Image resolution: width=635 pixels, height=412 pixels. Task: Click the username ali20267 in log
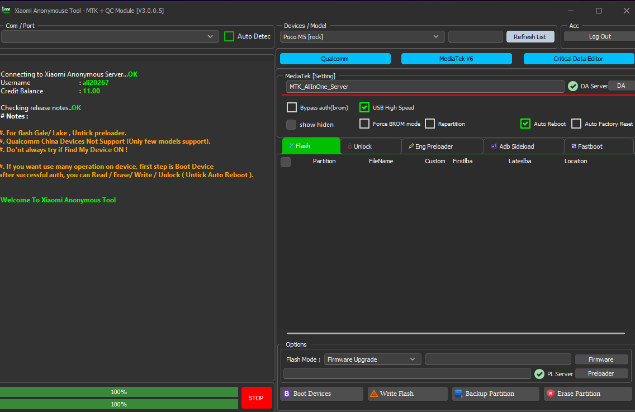pos(96,83)
